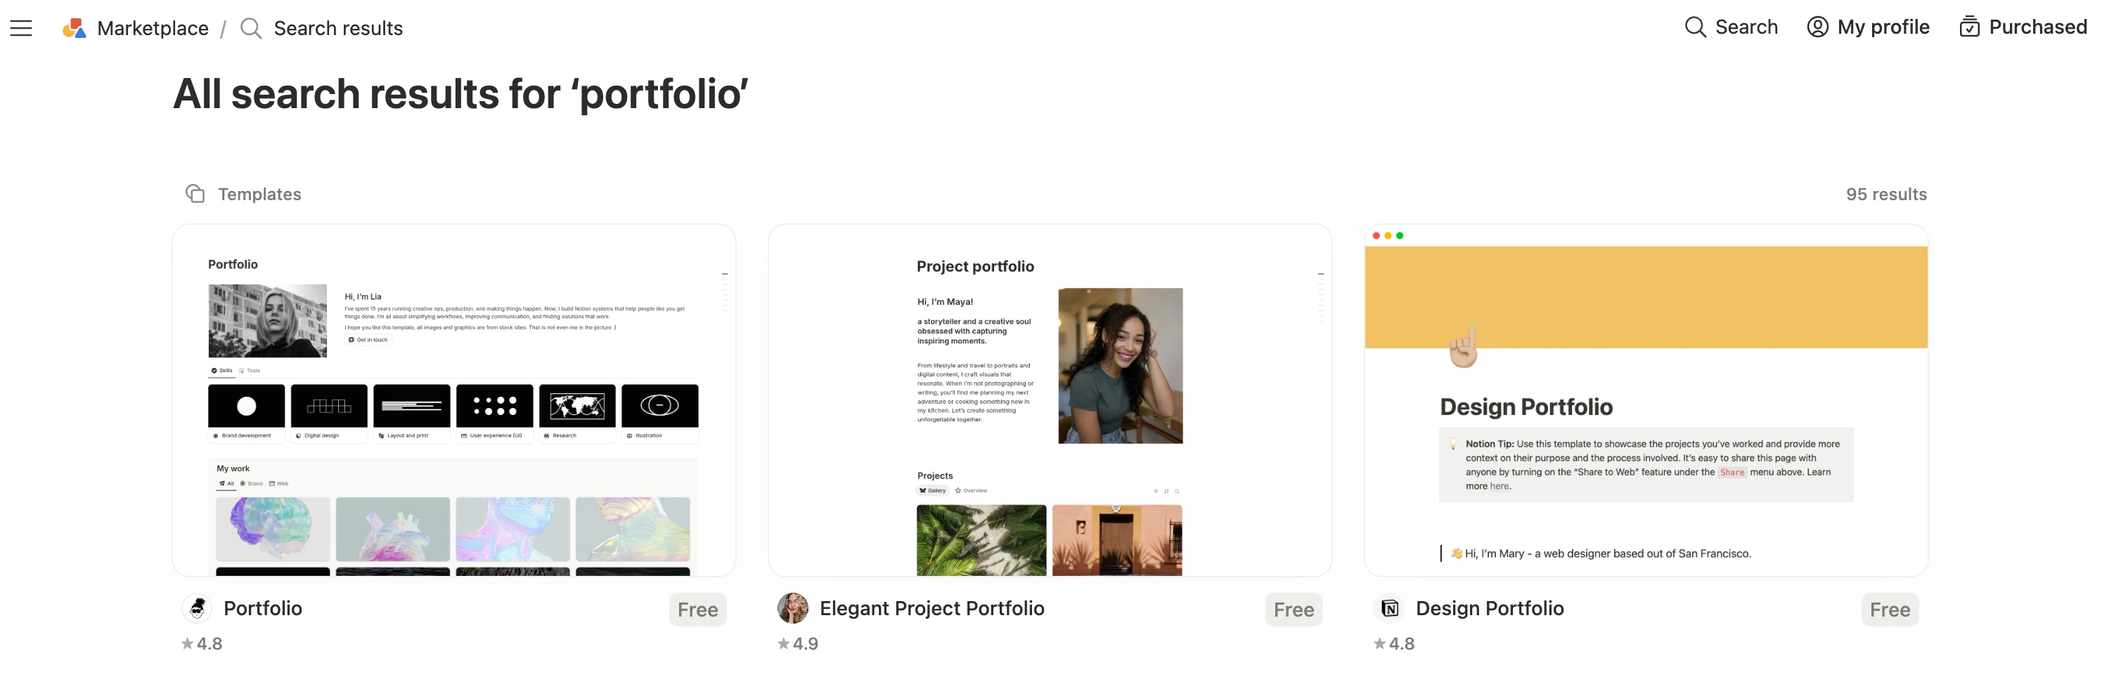The width and height of the screenshot is (2102, 677).
Task: Click Elegant Project Portfolio creator avatar
Action: click(x=792, y=609)
